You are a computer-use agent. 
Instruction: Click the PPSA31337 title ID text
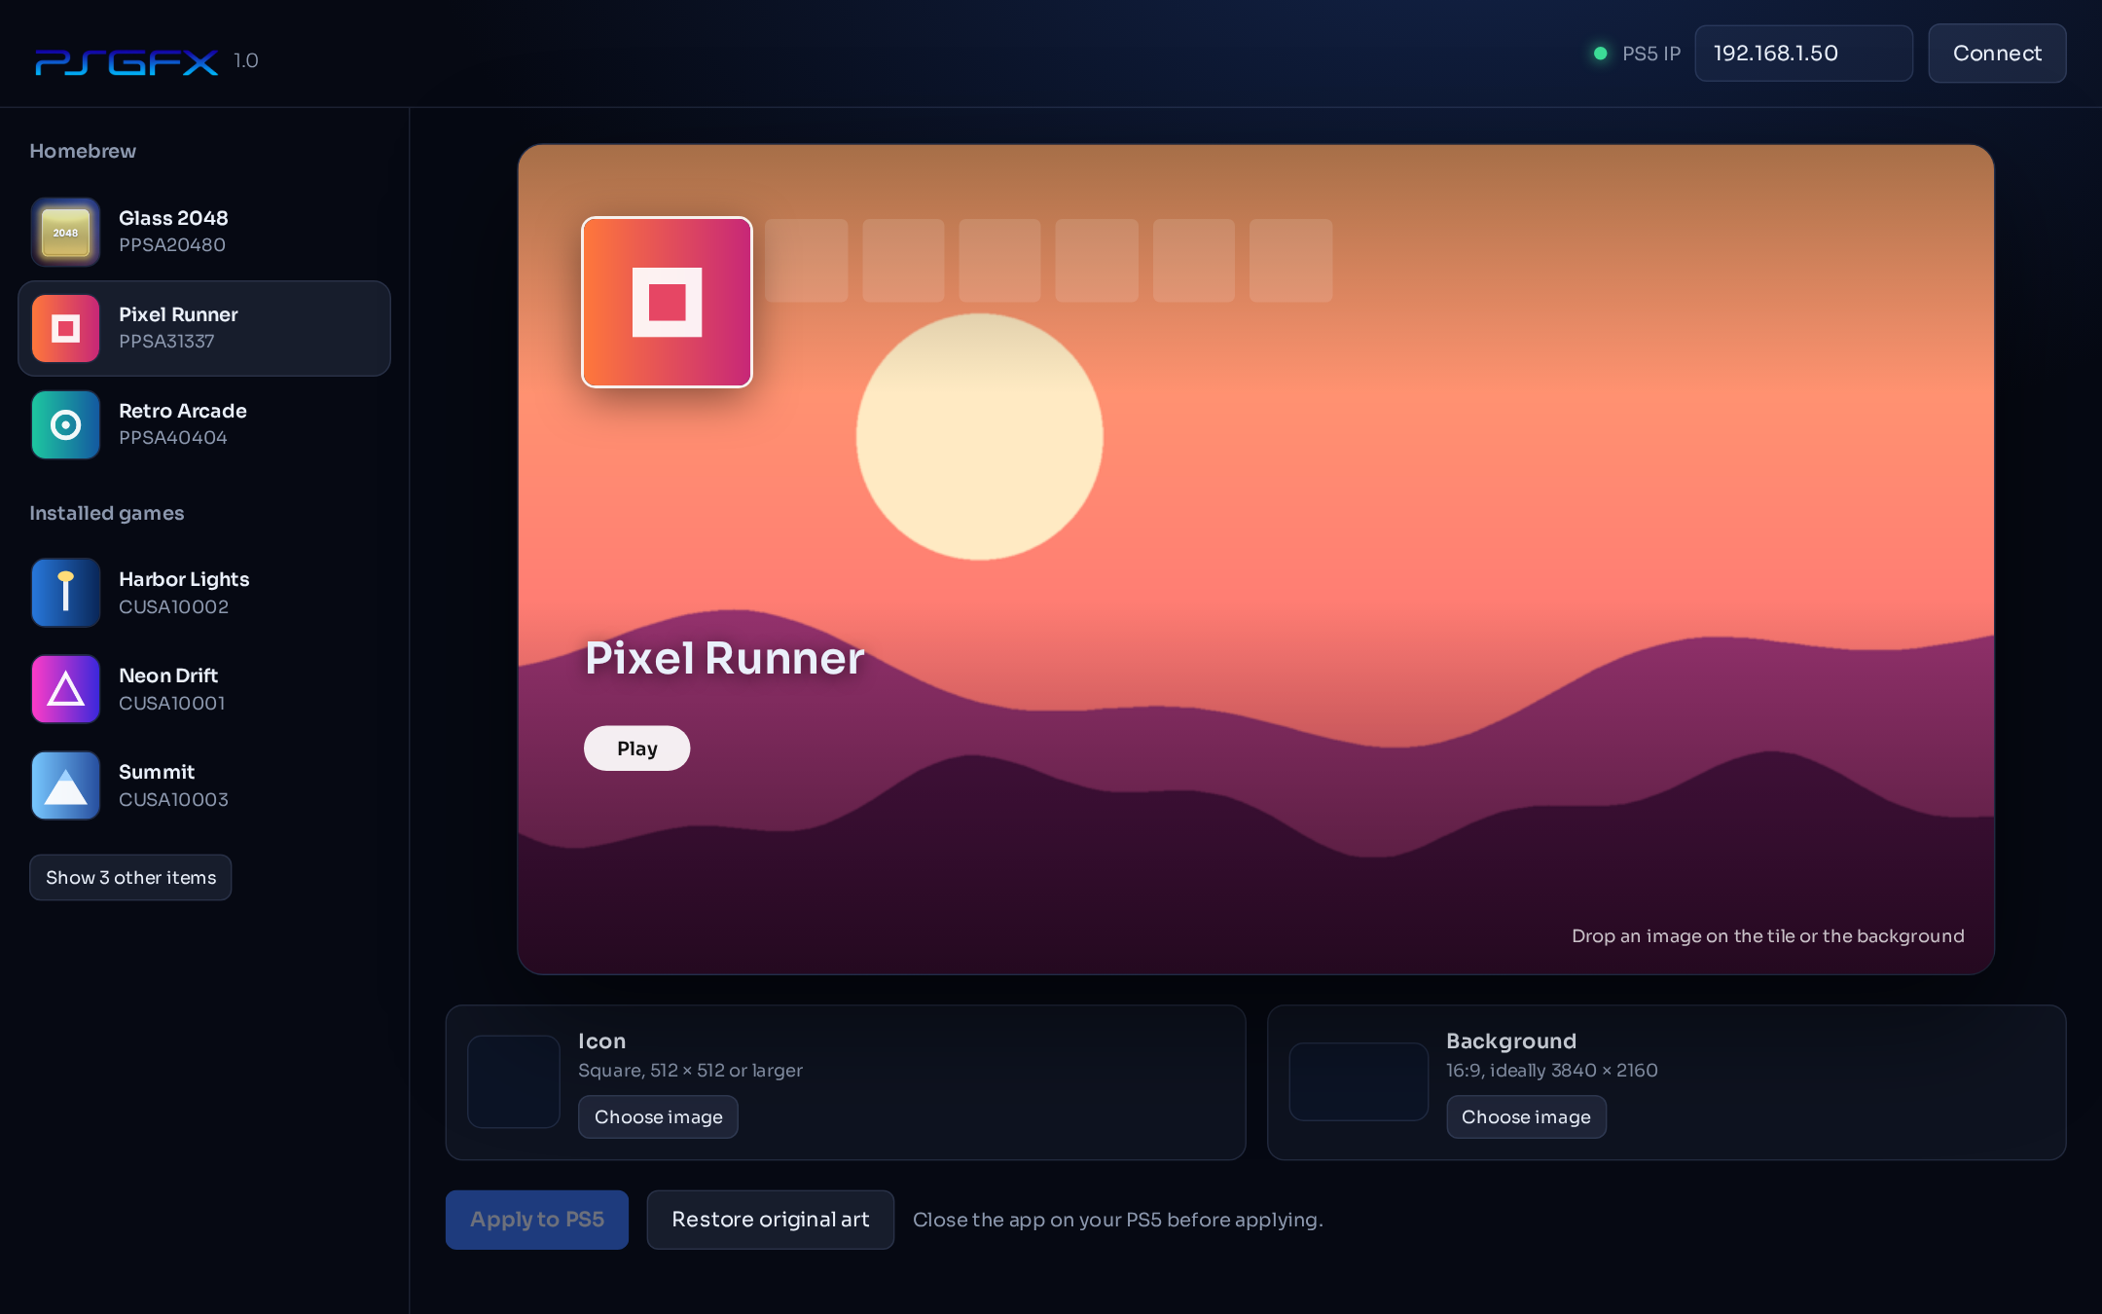point(166,342)
